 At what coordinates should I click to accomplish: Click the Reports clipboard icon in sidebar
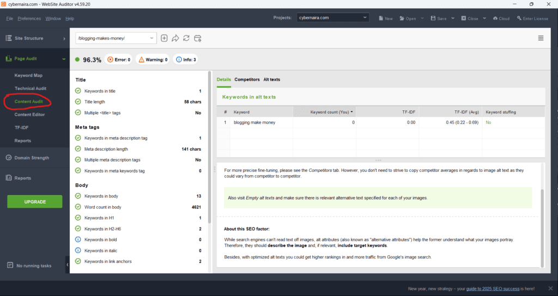pyautogui.click(x=9, y=178)
